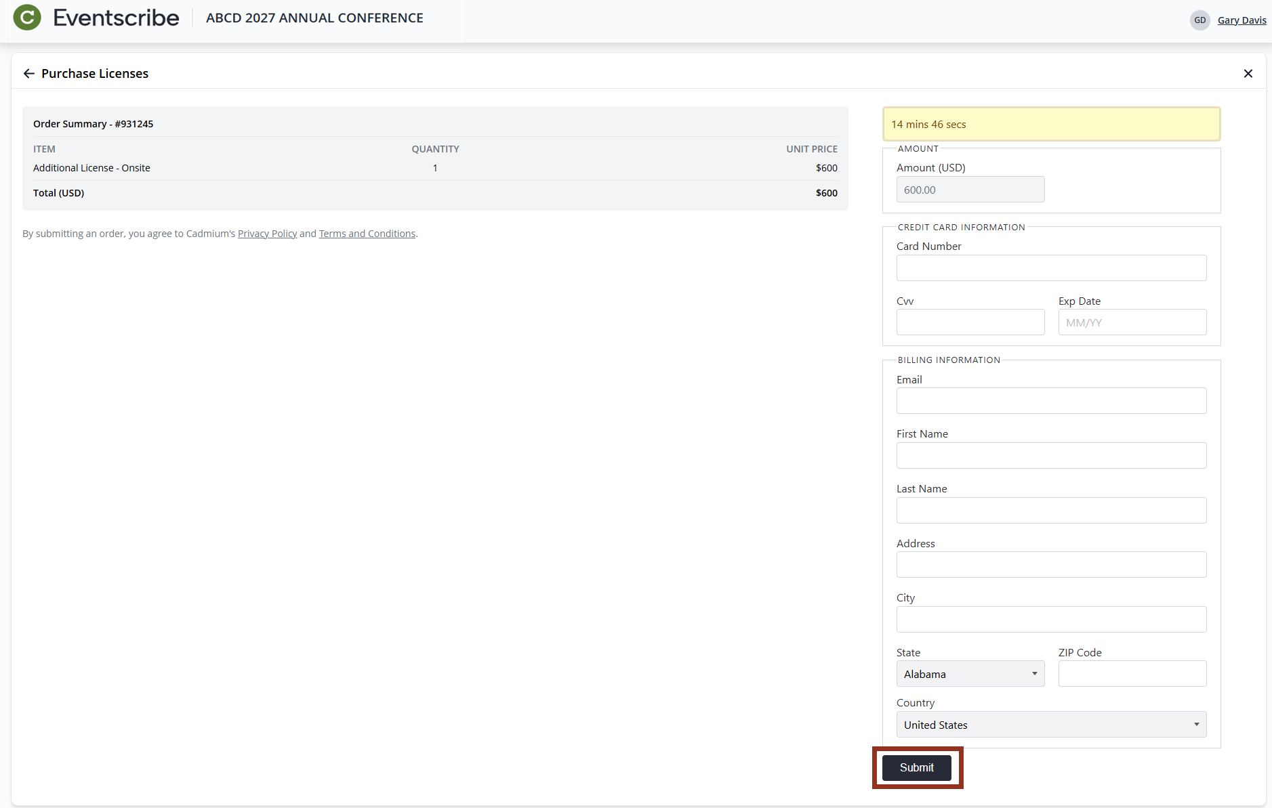Image resolution: width=1272 pixels, height=808 pixels.
Task: Click the ZIP Code field
Action: click(1131, 673)
